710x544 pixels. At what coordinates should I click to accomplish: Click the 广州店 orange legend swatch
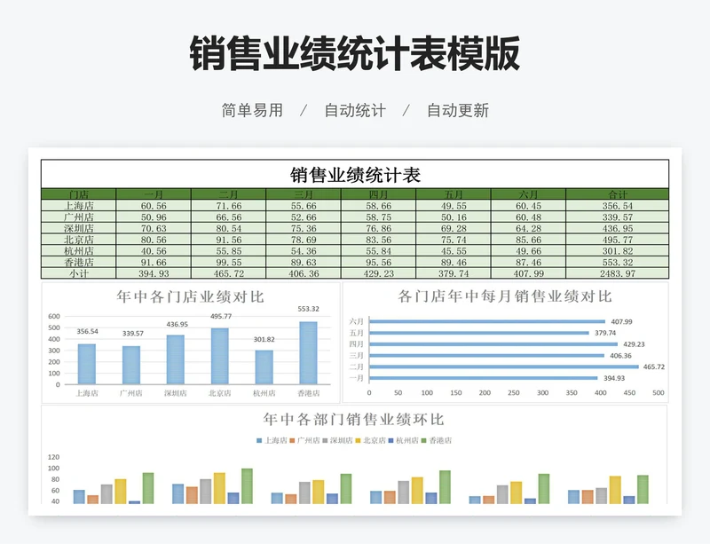click(293, 440)
